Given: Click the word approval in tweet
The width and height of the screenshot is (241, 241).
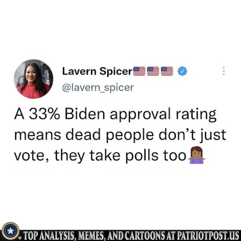Looking at the screenshot, I should (x=140, y=115).
